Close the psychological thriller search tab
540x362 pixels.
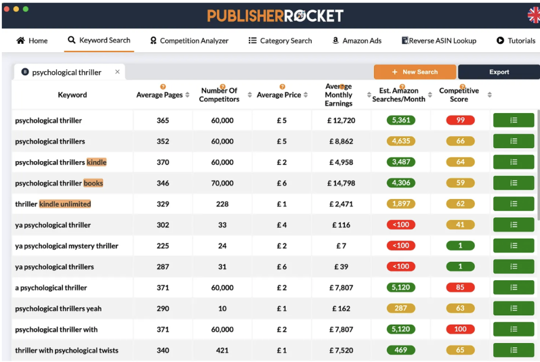point(117,72)
